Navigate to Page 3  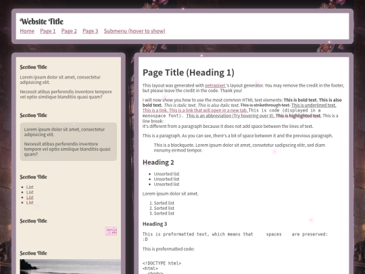click(91, 31)
